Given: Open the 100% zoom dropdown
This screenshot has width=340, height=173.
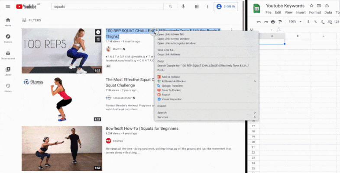Looking at the screenshot, I should pos(295,22).
